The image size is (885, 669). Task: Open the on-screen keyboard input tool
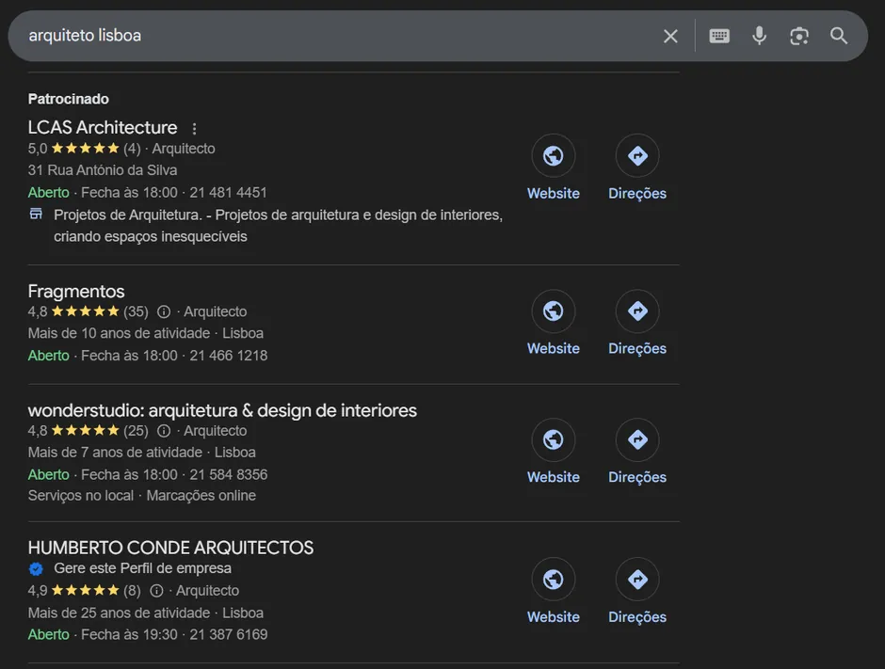click(719, 36)
